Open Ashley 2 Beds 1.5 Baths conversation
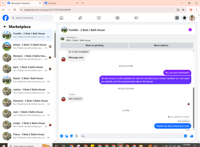The image size is (200, 147). tap(27, 47)
